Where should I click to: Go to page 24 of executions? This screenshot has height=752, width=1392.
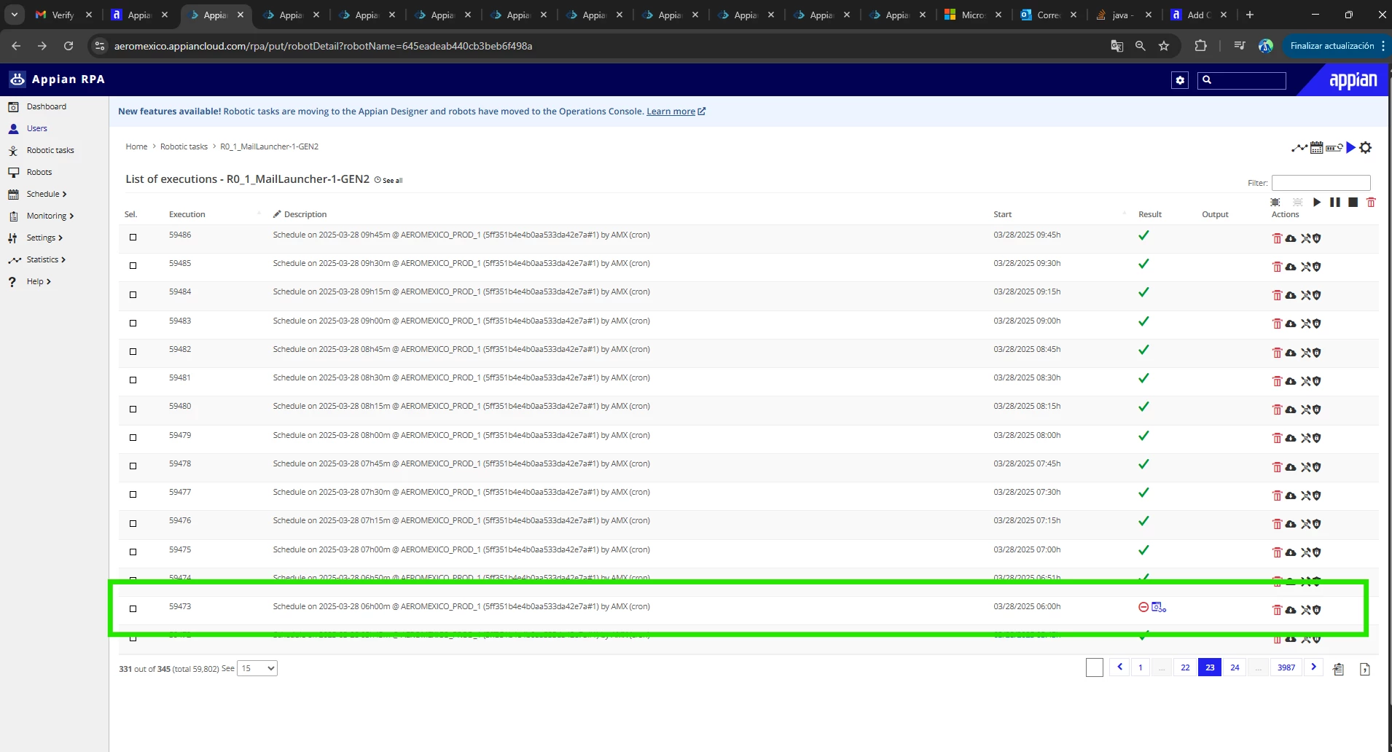click(1235, 667)
